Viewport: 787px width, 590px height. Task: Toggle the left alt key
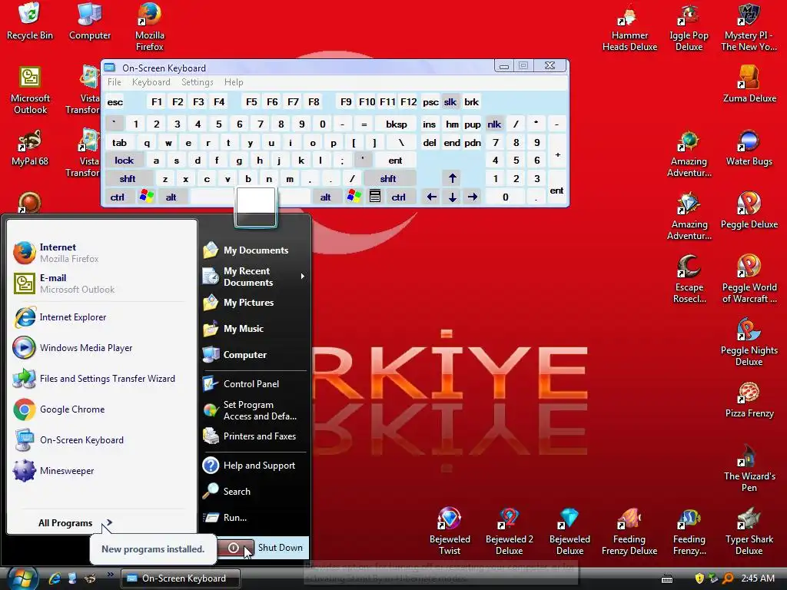coord(171,197)
